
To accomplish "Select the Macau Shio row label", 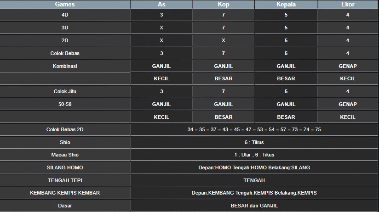I will pyautogui.click(x=65, y=155).
